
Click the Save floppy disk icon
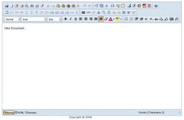click(7, 6)
